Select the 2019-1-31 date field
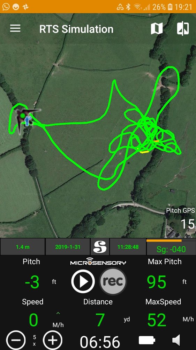Screen dimensions: 196x350 [x=68, y=247]
